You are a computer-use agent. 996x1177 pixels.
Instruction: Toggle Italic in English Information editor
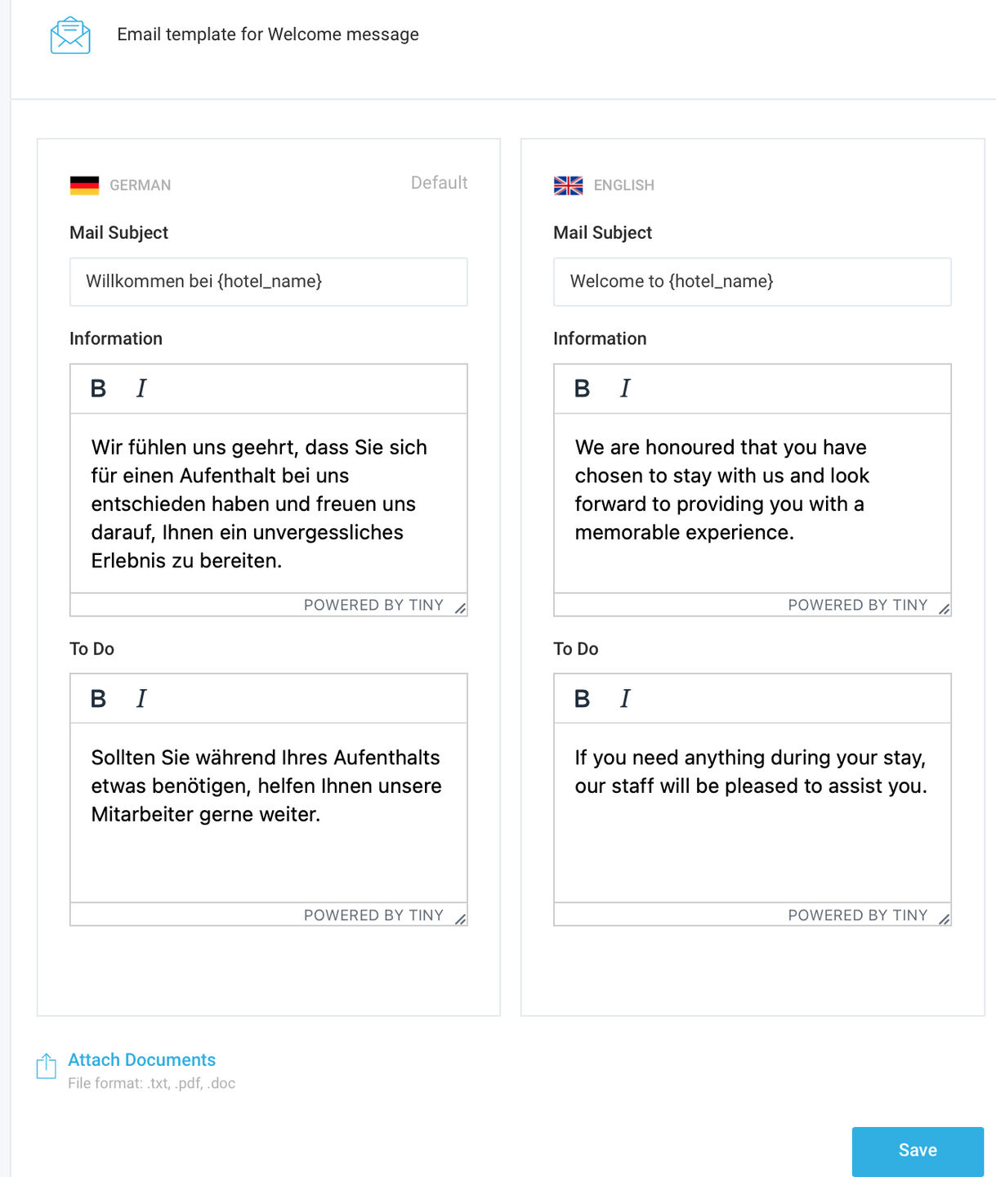[x=625, y=388]
